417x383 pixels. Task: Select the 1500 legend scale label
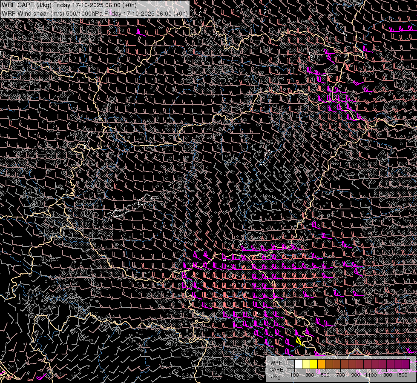[x=402, y=375]
